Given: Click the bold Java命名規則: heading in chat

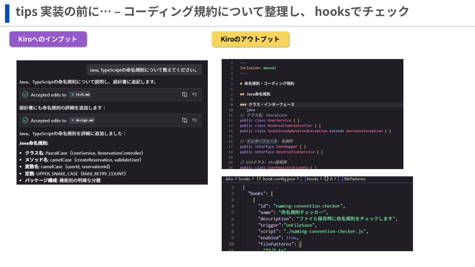Looking at the screenshot, I should (34, 143).
